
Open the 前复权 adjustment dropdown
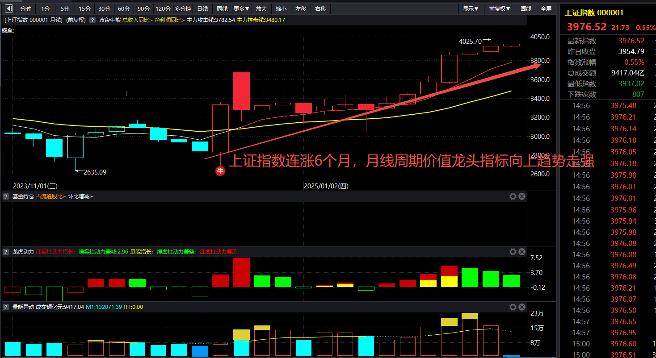coord(500,8)
